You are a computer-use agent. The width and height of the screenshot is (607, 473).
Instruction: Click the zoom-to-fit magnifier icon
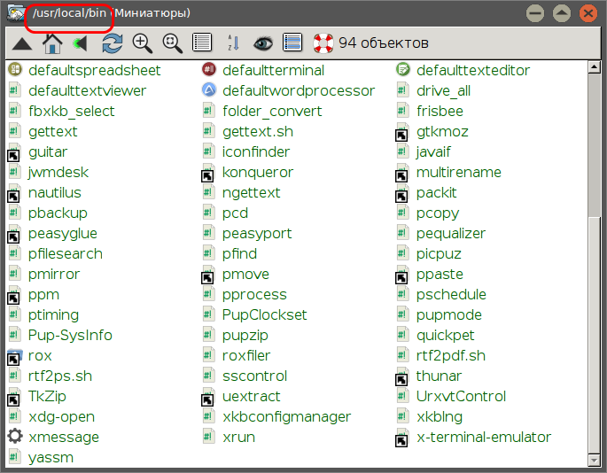tap(172, 43)
